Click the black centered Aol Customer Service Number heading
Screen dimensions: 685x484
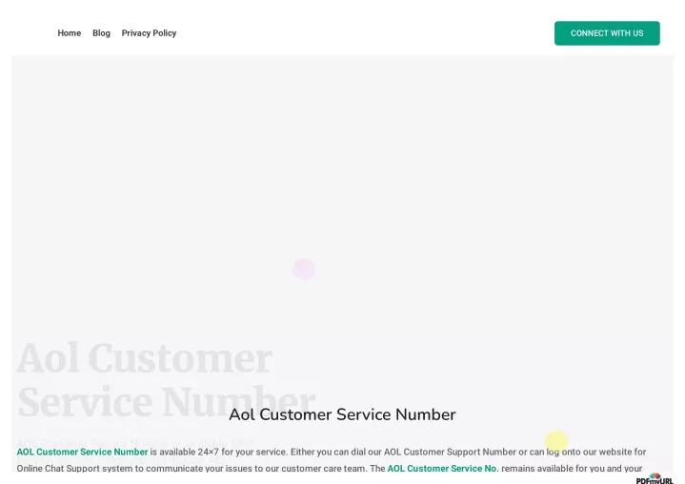click(x=342, y=414)
